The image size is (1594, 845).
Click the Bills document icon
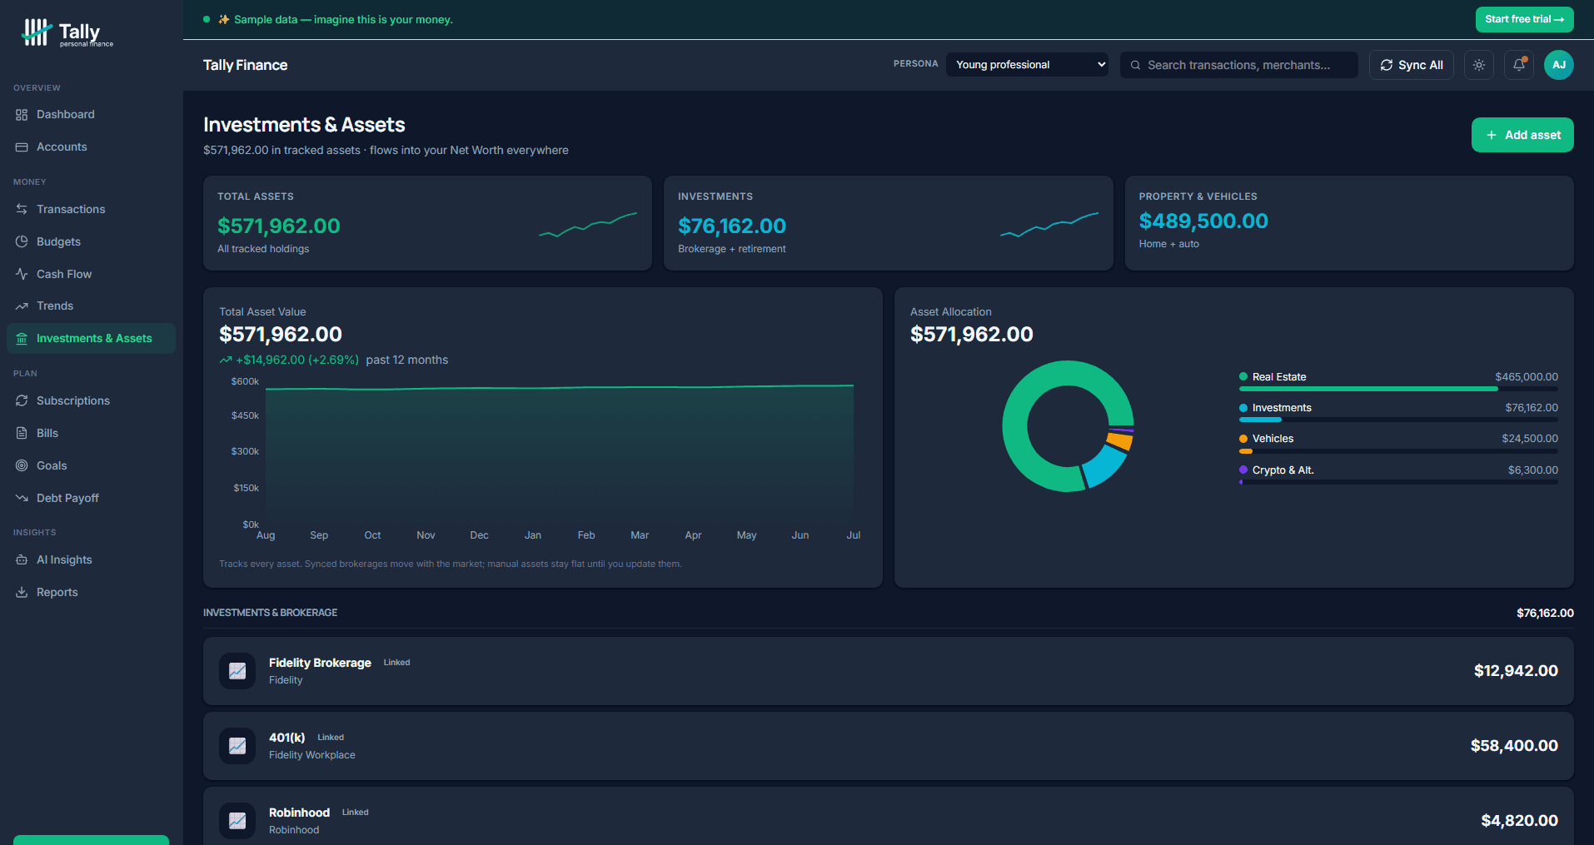point(22,433)
